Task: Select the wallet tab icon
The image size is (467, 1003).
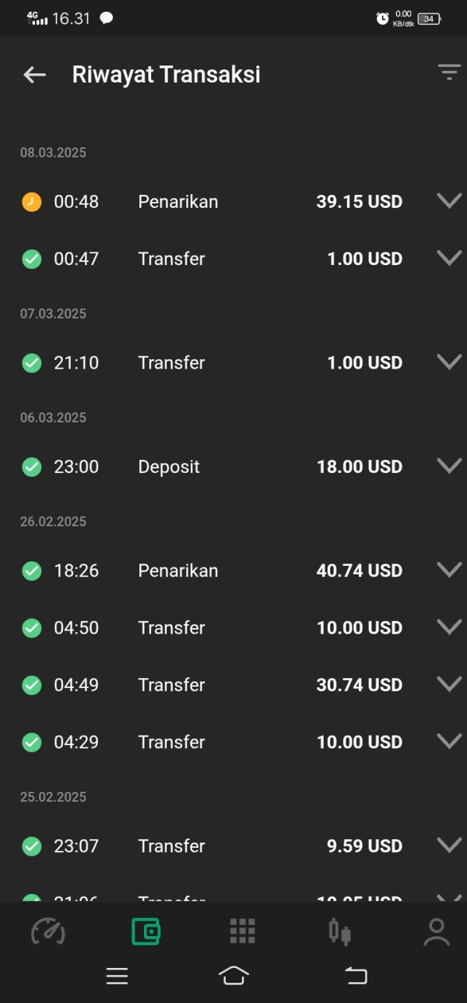Action: click(146, 931)
